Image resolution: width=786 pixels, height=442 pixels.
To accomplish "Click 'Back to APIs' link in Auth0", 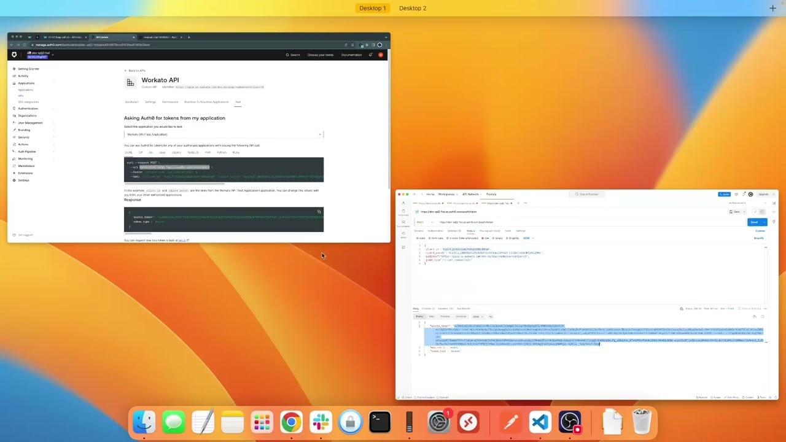I will (135, 71).
